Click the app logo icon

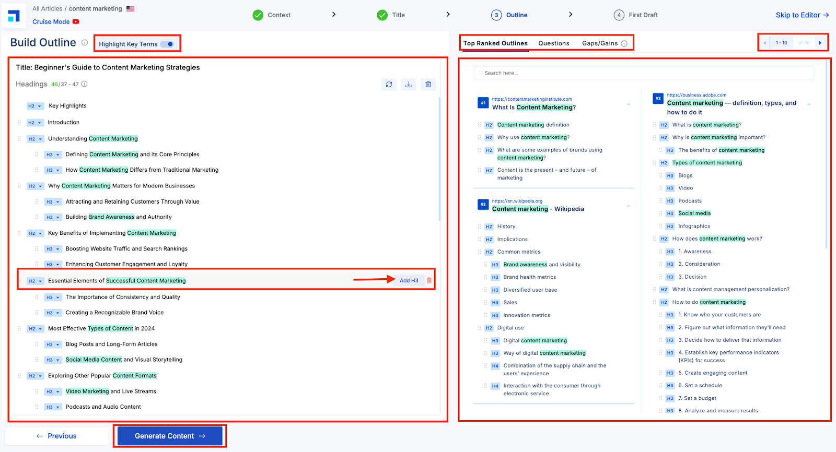coord(14,16)
